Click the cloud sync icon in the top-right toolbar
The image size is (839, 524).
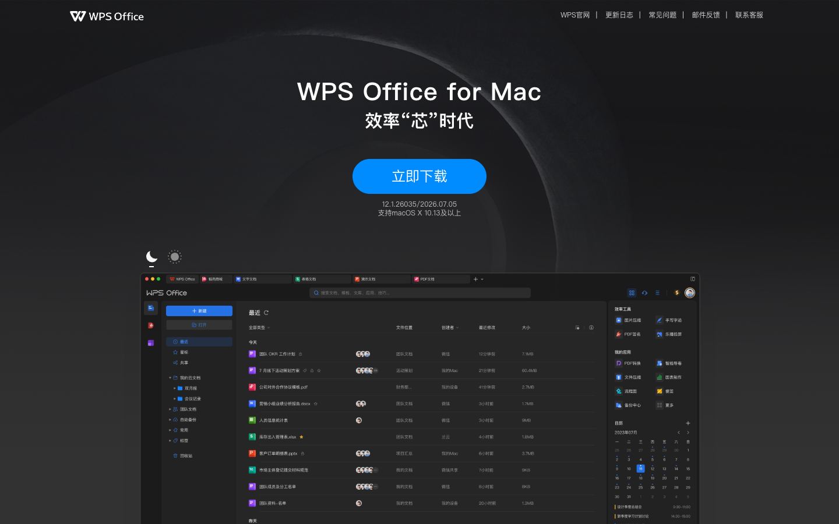[x=644, y=293]
